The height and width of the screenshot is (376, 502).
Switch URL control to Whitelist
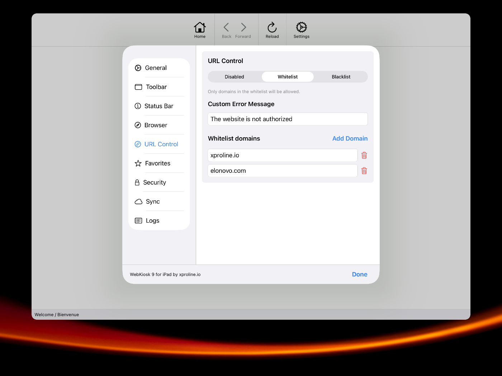pyautogui.click(x=288, y=77)
